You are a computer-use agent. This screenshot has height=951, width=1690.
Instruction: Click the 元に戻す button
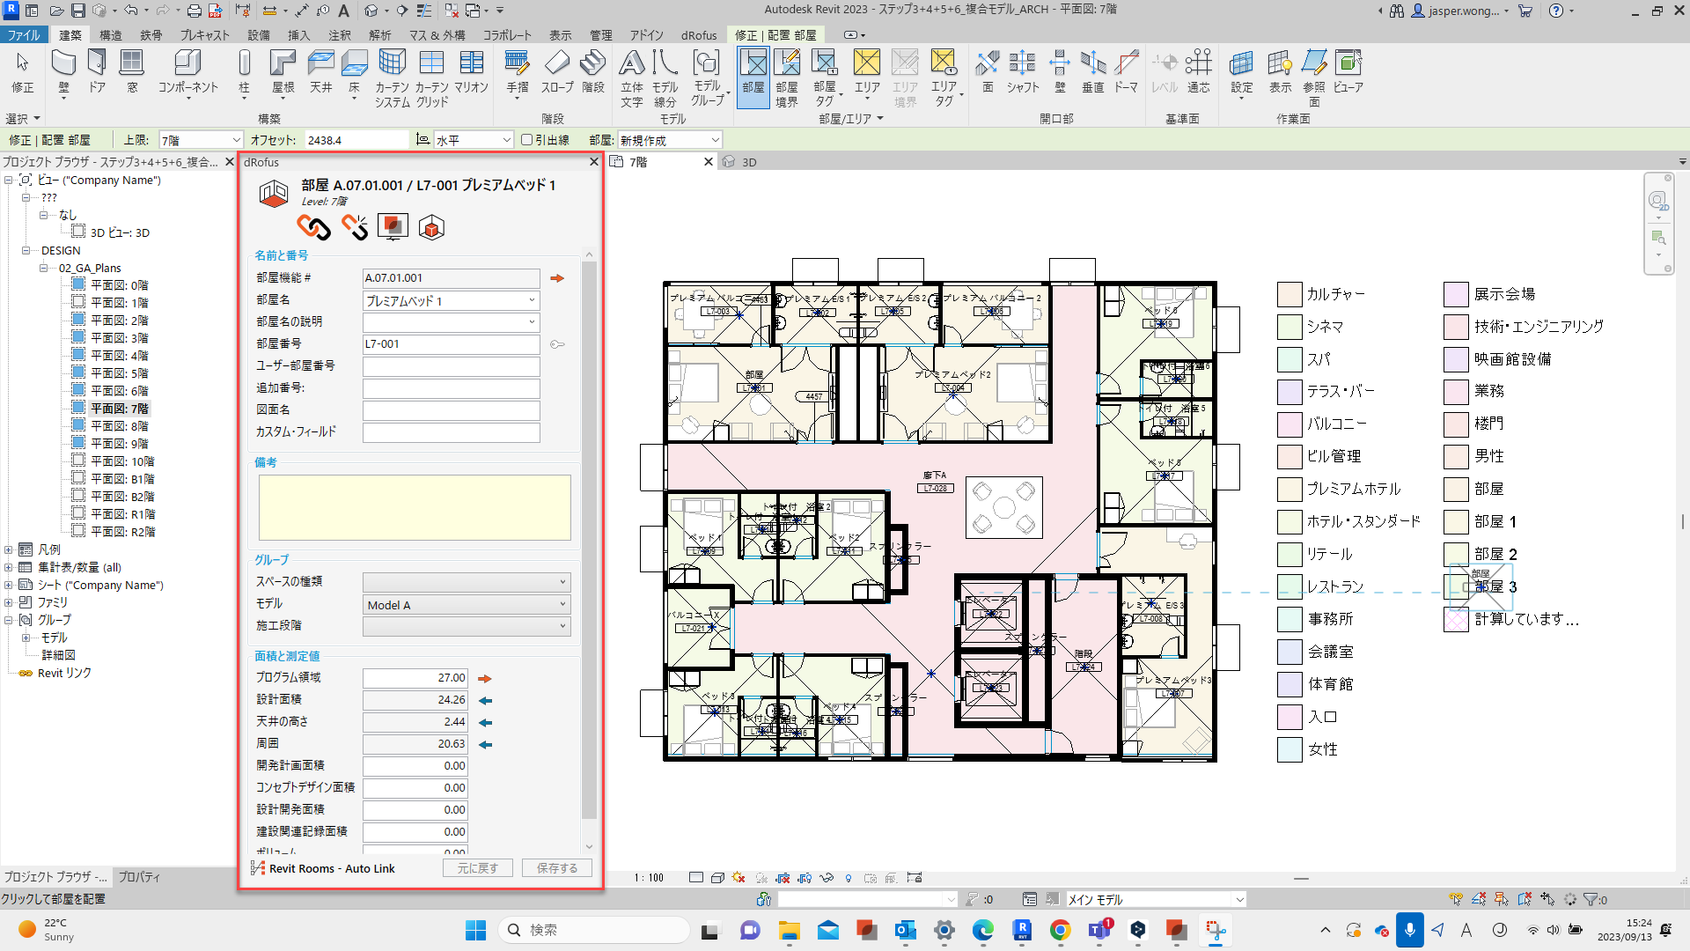[477, 868]
